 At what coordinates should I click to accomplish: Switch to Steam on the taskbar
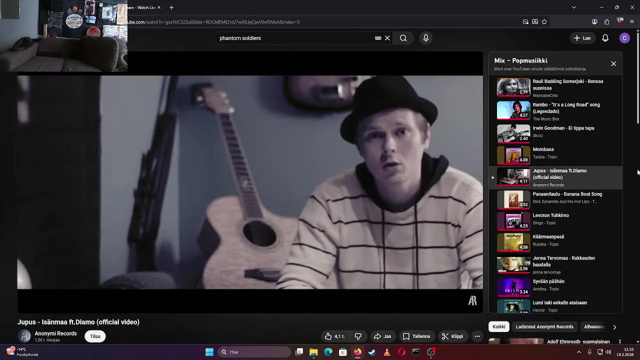click(372, 352)
